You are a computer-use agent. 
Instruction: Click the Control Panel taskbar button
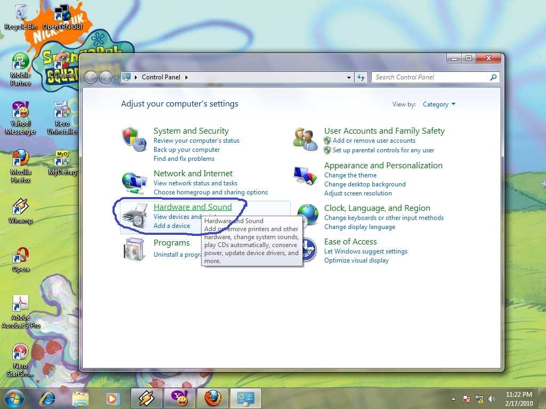(245, 398)
